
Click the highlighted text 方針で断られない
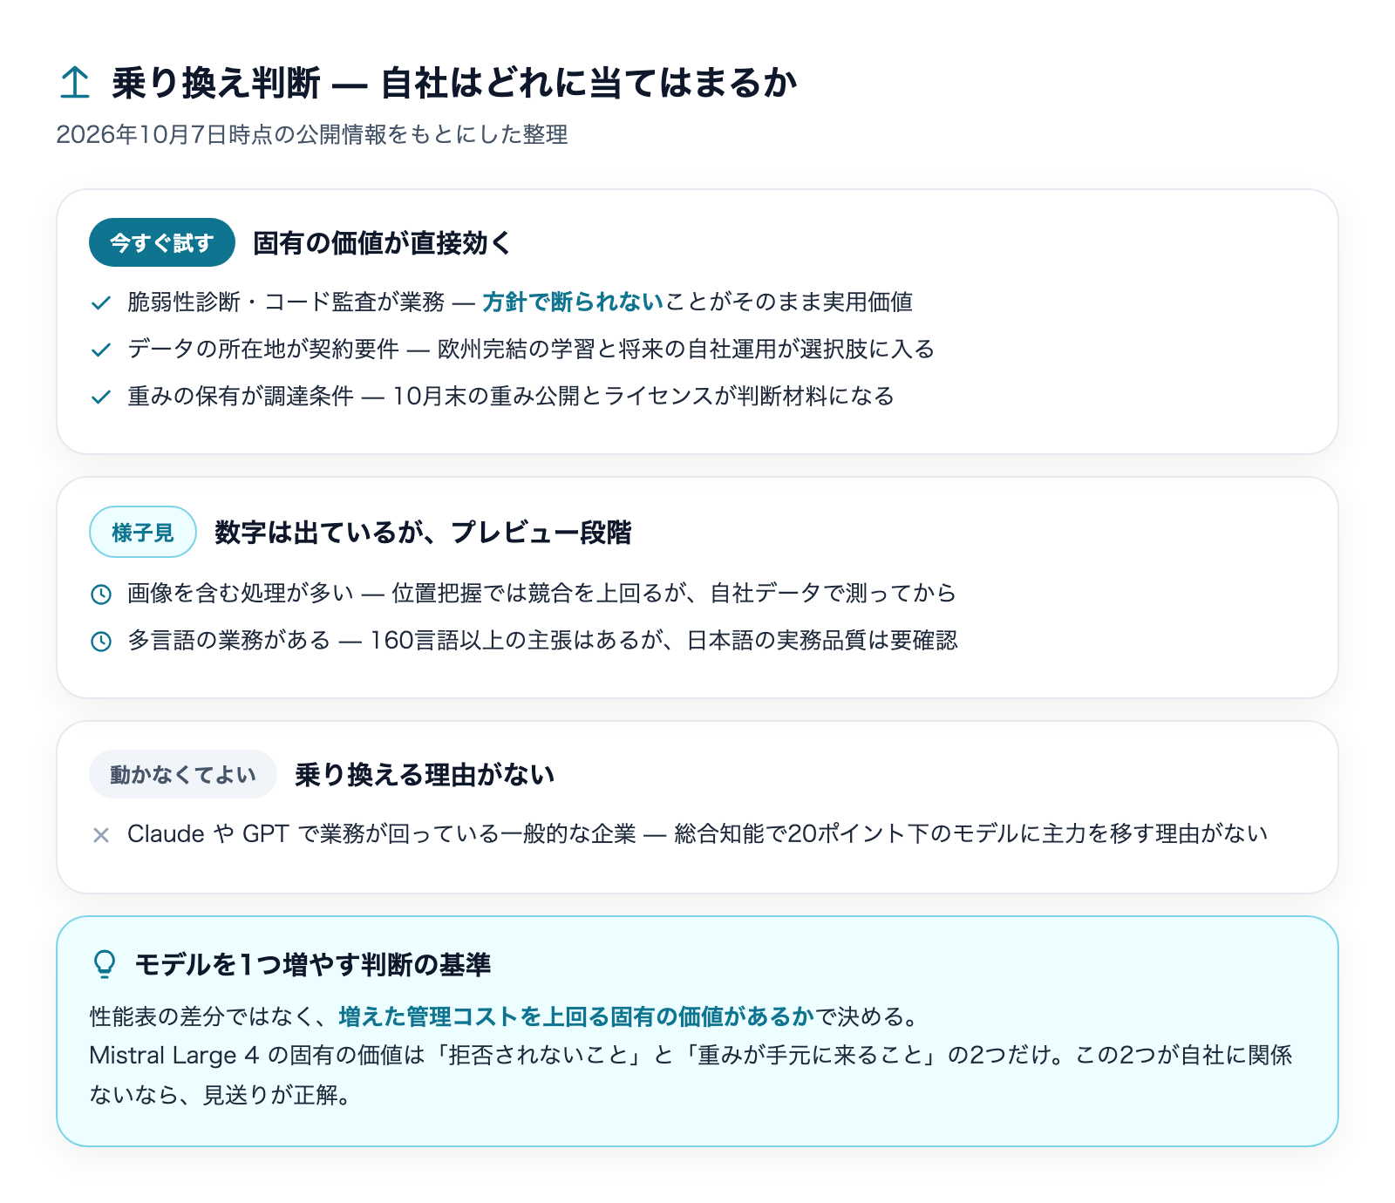(x=573, y=302)
